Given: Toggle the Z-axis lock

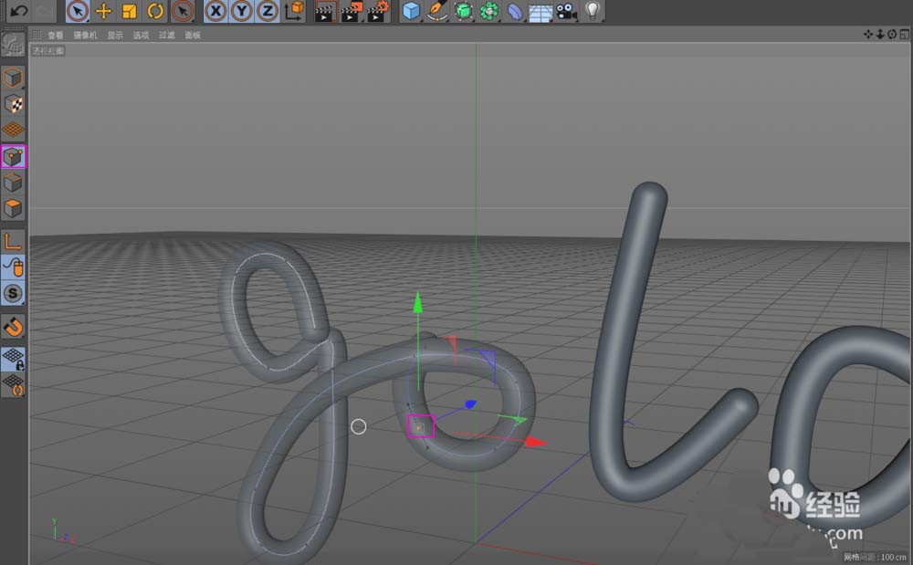Looking at the screenshot, I should (267, 11).
